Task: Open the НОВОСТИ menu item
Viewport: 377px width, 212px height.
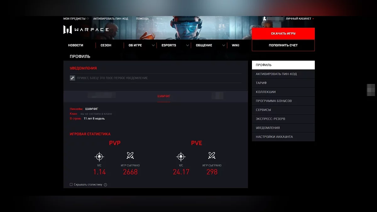Action: coord(76,45)
